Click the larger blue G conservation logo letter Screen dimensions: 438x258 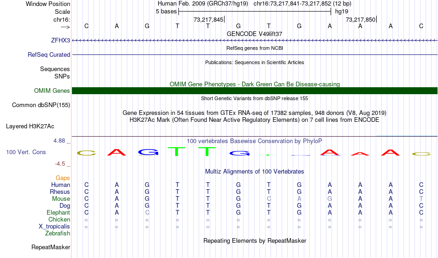click(x=148, y=152)
